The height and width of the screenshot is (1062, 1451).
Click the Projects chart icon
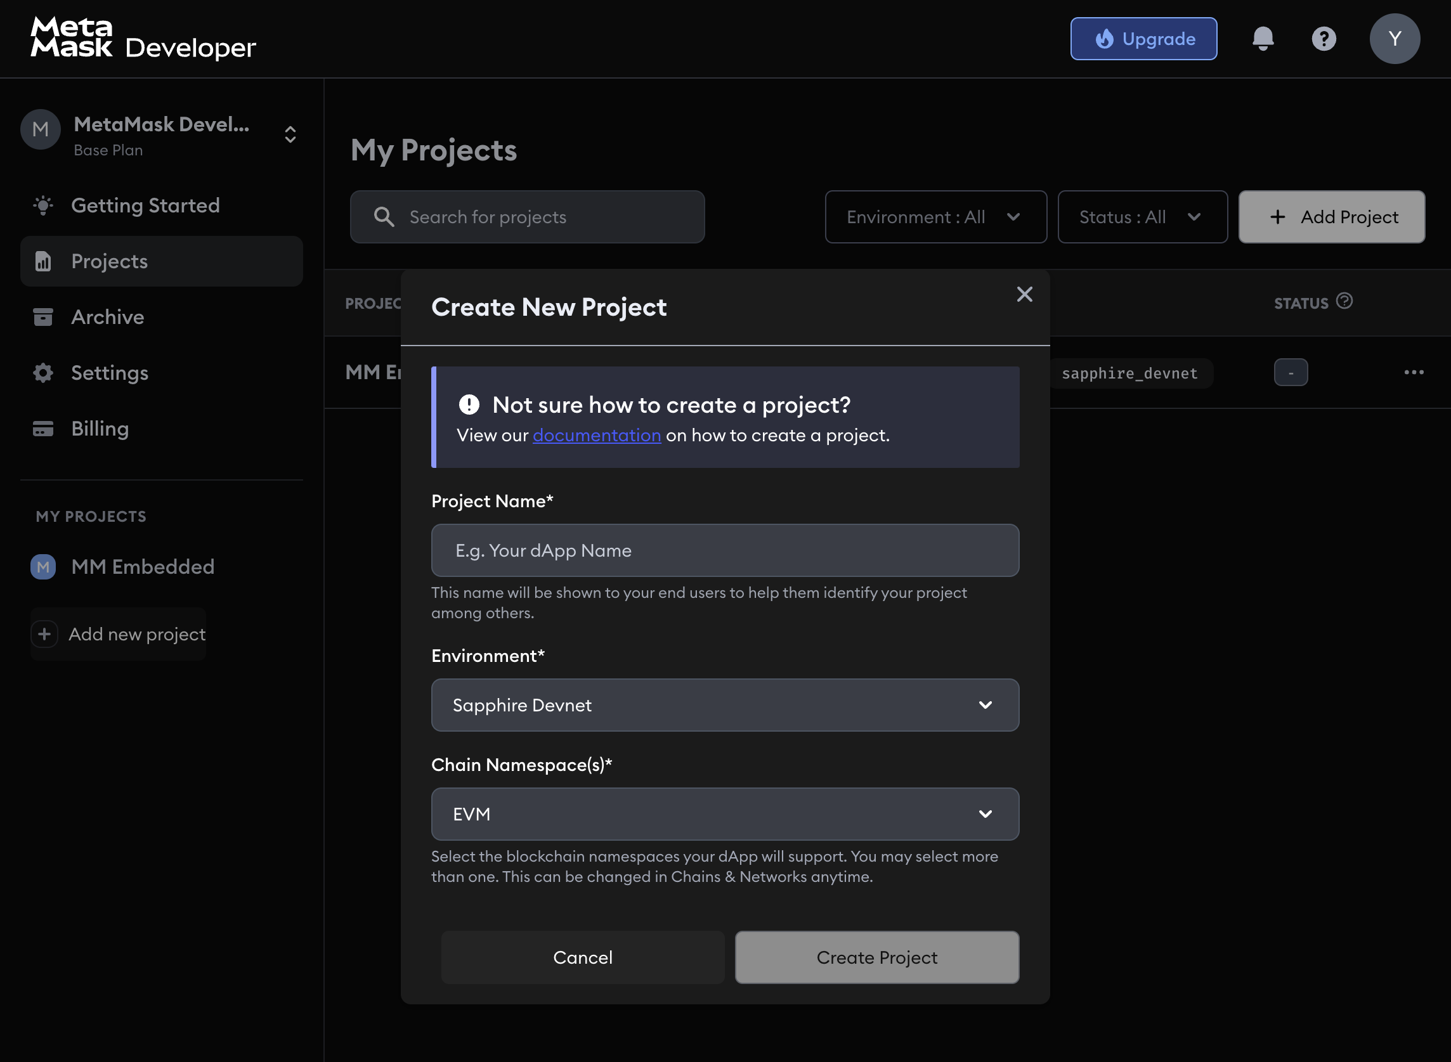(x=43, y=261)
